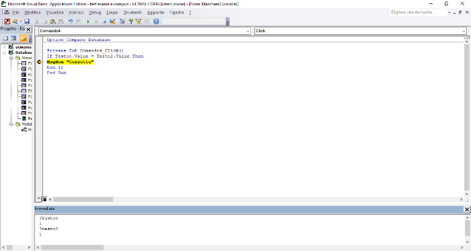Click the 'Private Sub Comando4_Click()' line
The image size is (471, 251).
[85, 50]
